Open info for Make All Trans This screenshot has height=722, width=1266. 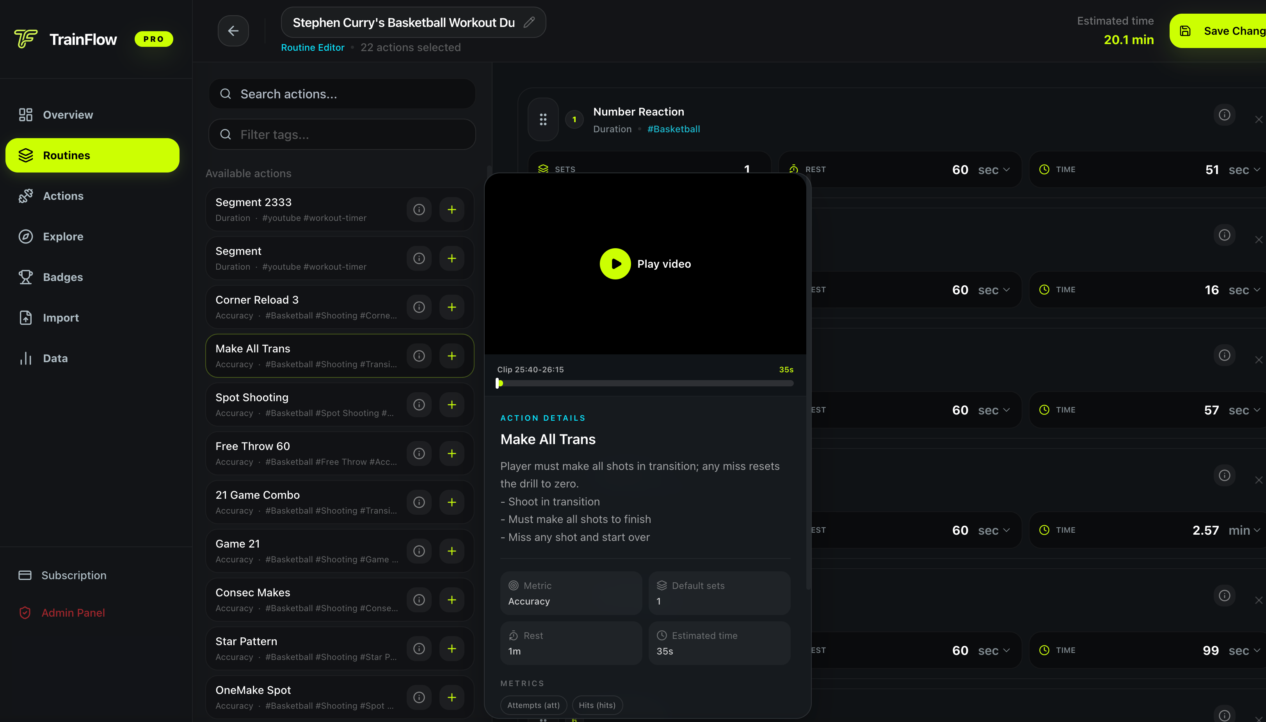419,356
